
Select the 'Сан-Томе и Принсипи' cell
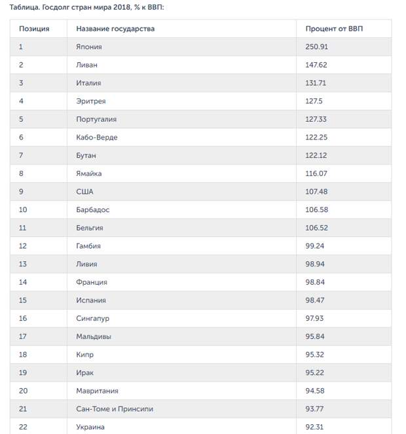[x=115, y=409]
